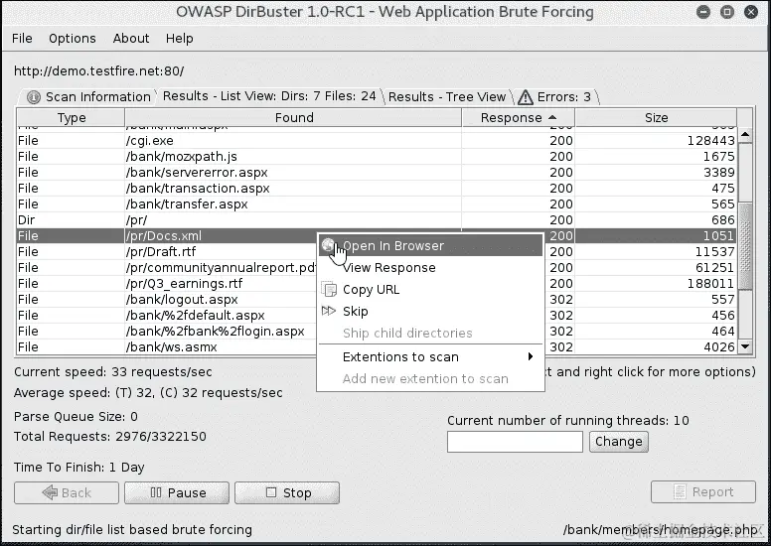Viewport: 771px width, 546px height.
Task: Click the Report button
Action: (x=703, y=492)
